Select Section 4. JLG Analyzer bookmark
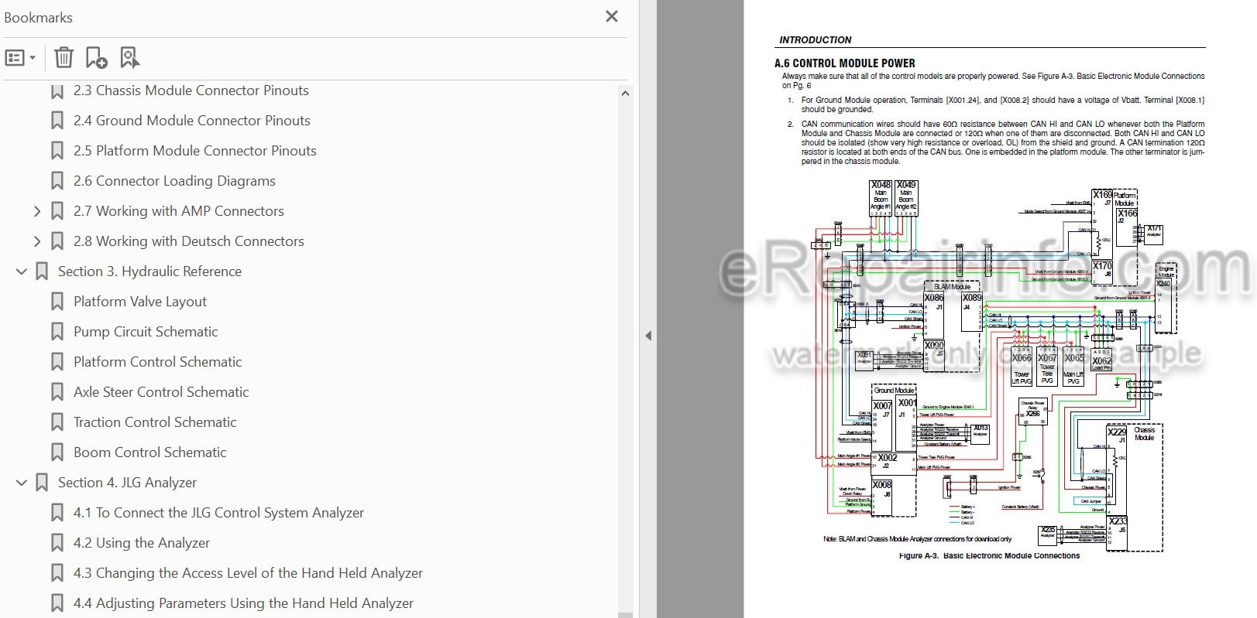The width and height of the screenshot is (1257, 618). click(127, 483)
